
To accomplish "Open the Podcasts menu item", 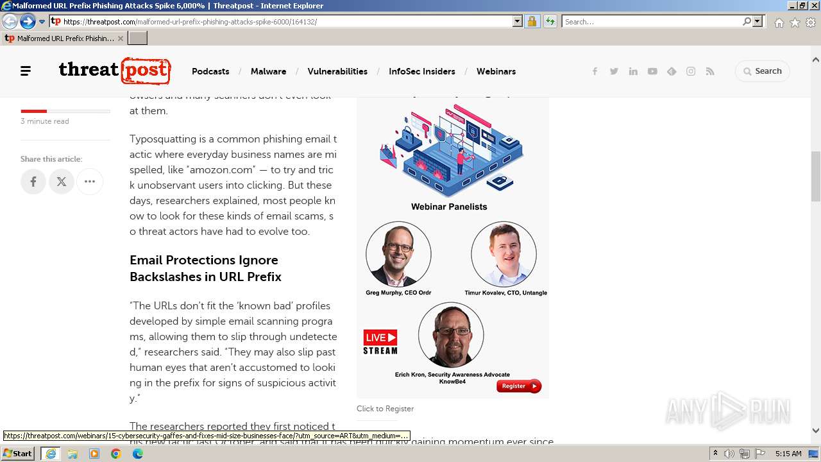I will 210,71.
